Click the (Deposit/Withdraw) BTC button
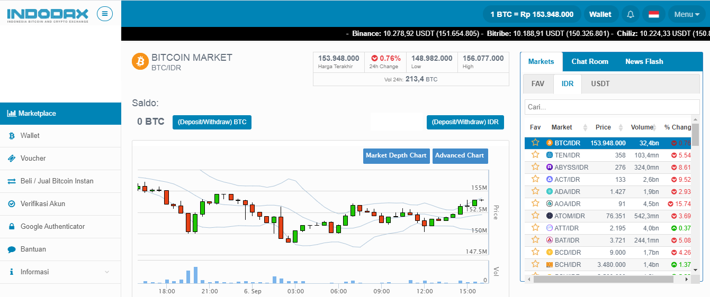This screenshot has width=710, height=297. coord(212,122)
